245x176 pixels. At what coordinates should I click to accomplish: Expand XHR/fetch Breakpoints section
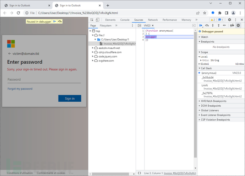(x=221, y=101)
